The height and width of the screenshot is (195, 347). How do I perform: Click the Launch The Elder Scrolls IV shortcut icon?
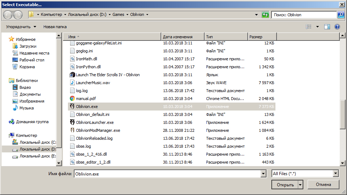coord(72,74)
